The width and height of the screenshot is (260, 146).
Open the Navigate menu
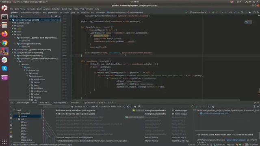tap(31, 9)
